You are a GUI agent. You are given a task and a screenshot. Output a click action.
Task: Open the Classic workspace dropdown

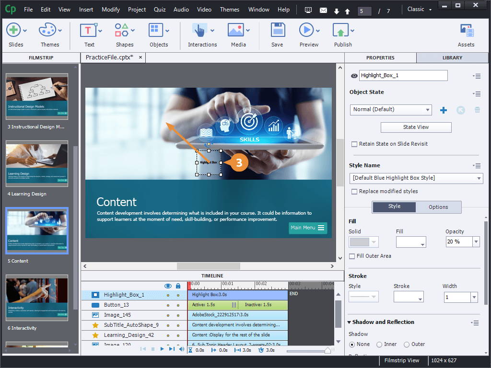pos(419,9)
